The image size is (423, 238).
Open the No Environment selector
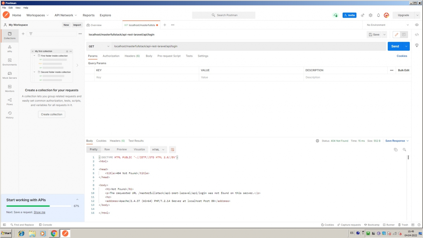388,25
